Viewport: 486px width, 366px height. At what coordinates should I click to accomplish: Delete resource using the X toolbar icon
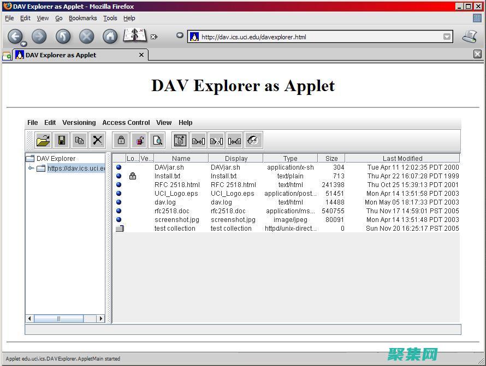(x=98, y=140)
